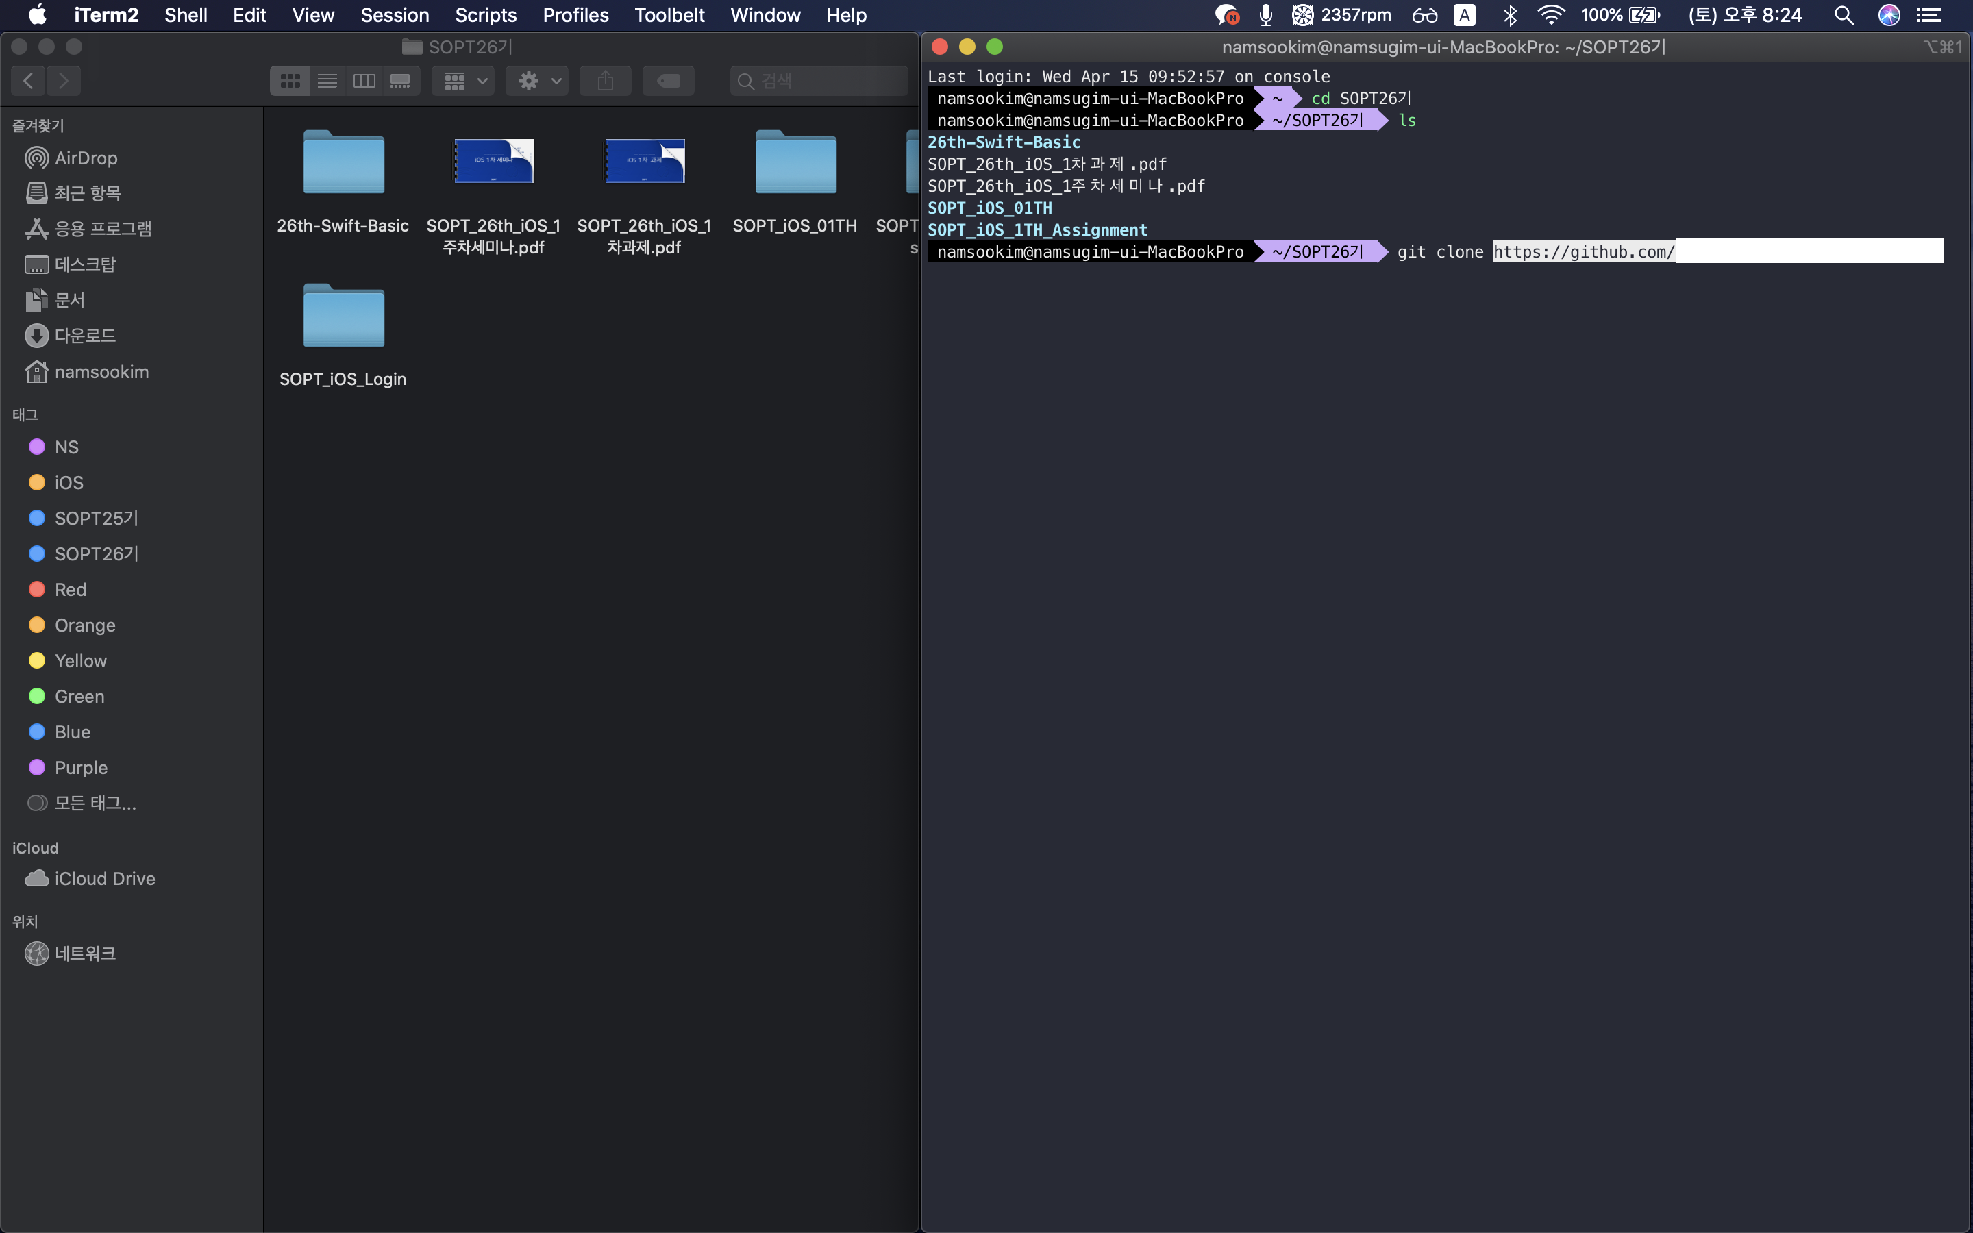Image resolution: width=1973 pixels, height=1233 pixels.
Task: Open the Downloads folder in the sidebar
Action: tap(84, 336)
